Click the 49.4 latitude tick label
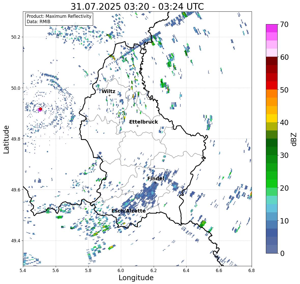The width and height of the screenshot is (300, 284). coord(16,241)
